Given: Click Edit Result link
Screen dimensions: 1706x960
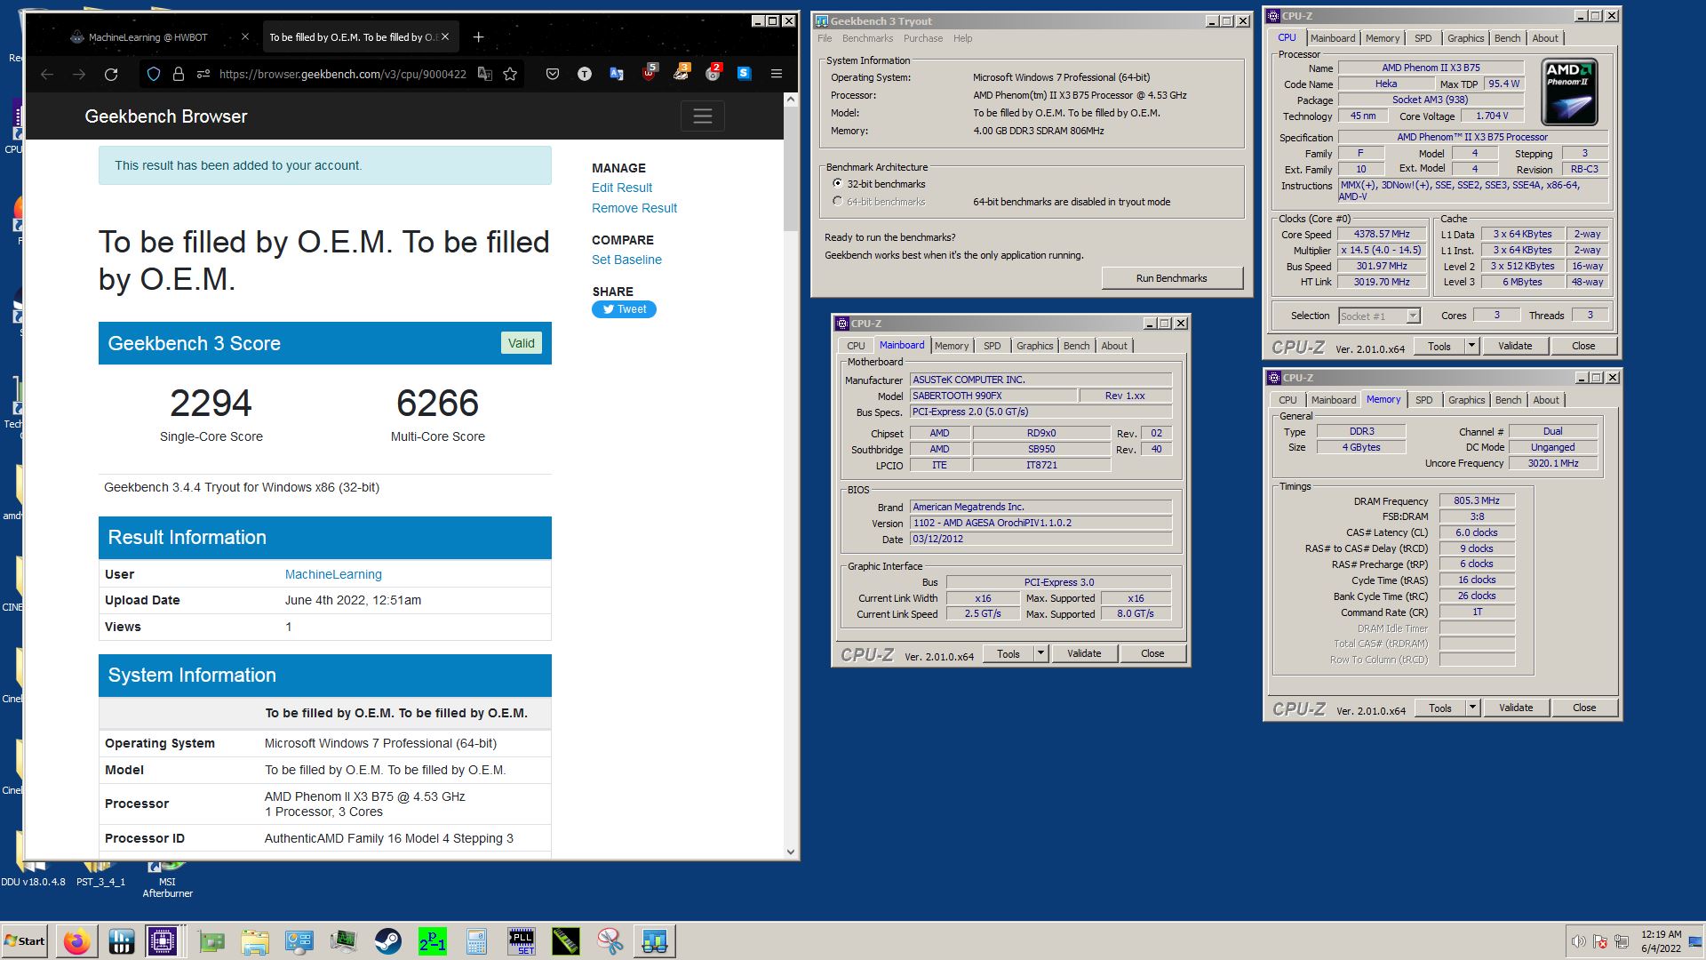Looking at the screenshot, I should (x=622, y=188).
